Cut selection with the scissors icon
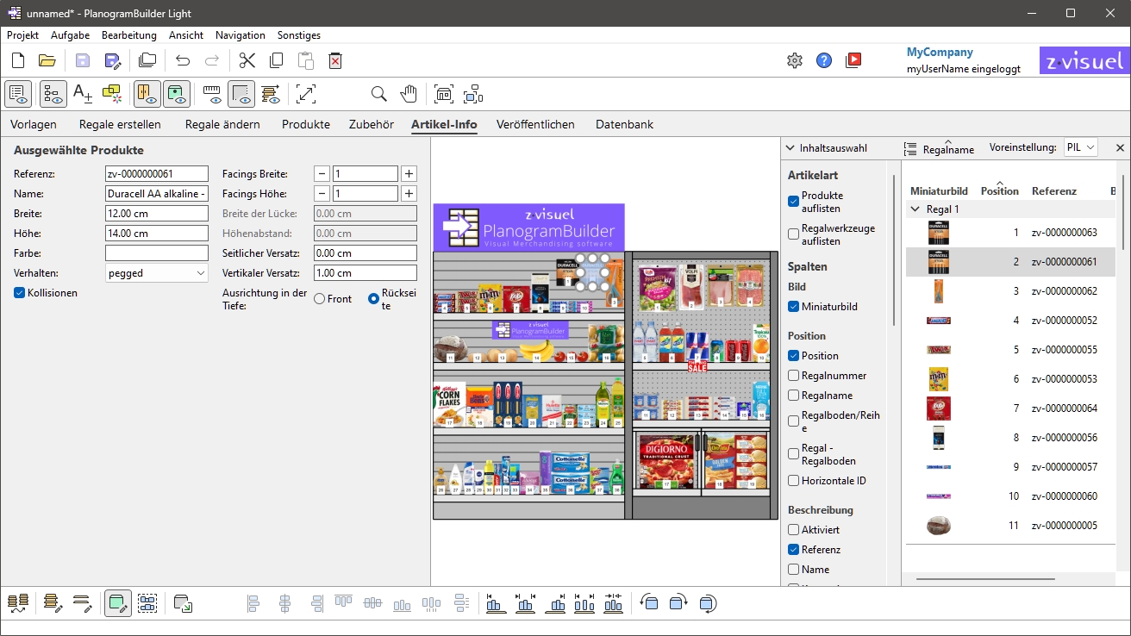Screen dimensions: 1131x636 (247, 60)
